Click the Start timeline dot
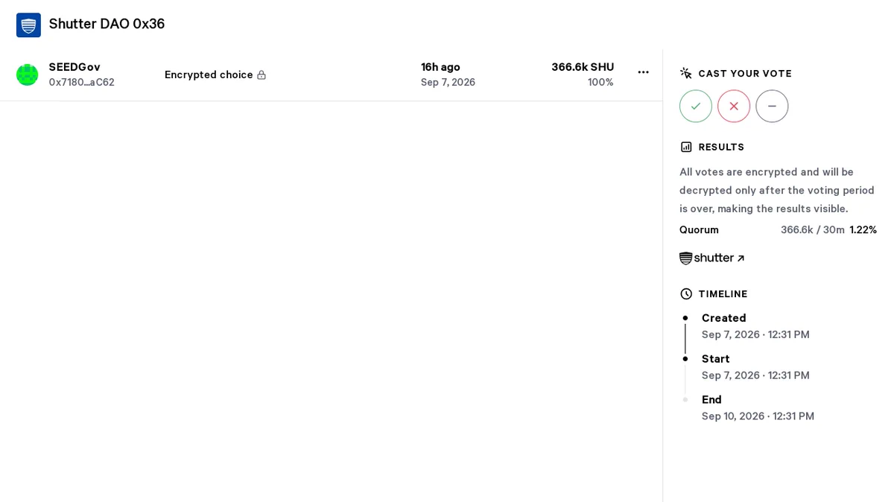The image size is (894, 502). (685, 358)
